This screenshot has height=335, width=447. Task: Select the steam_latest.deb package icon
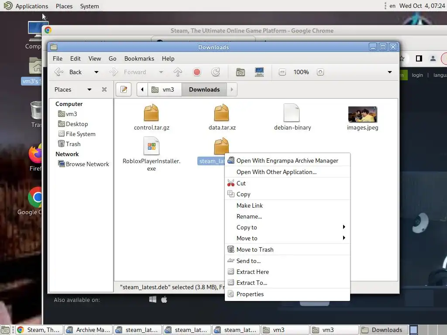[x=221, y=146]
